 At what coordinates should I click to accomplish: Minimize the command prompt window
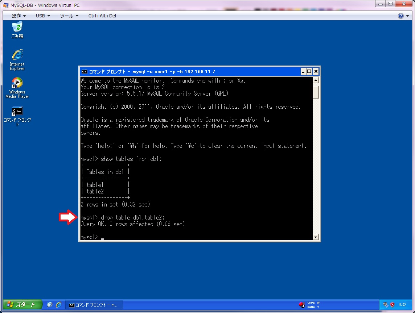click(x=303, y=72)
